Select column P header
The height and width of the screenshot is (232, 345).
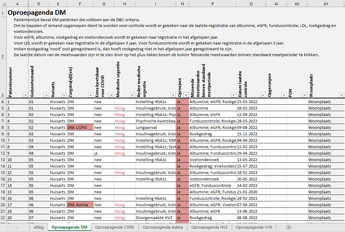tap(213, 4)
